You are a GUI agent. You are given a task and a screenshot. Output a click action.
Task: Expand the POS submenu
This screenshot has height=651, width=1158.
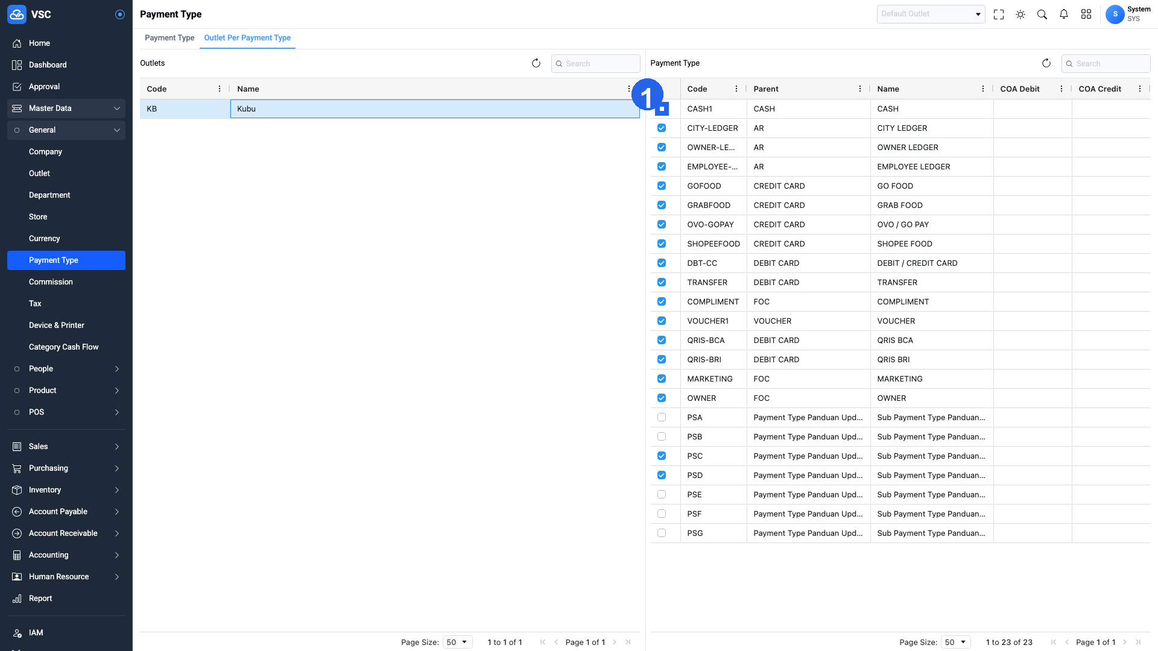click(x=66, y=412)
